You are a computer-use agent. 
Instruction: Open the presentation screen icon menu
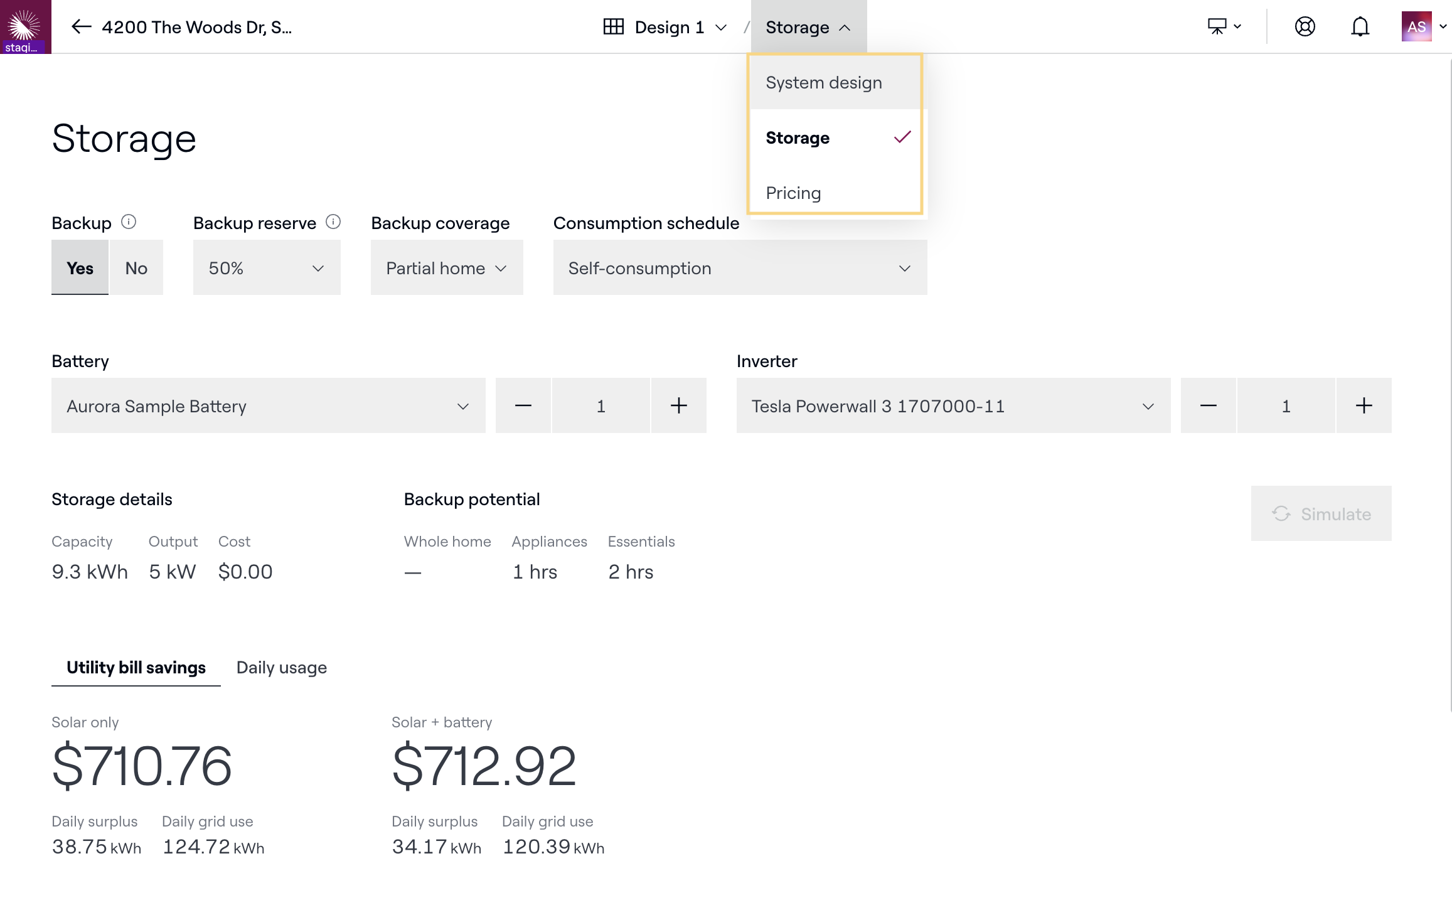(x=1224, y=26)
